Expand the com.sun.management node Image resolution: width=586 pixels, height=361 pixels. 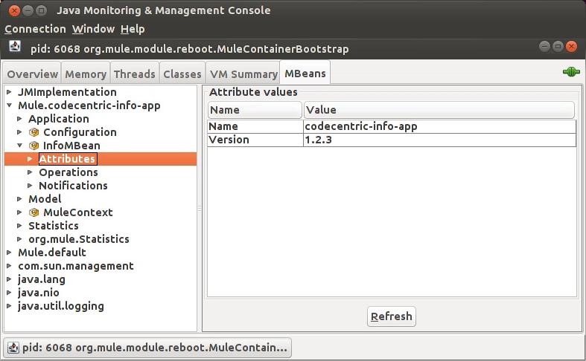[9, 266]
